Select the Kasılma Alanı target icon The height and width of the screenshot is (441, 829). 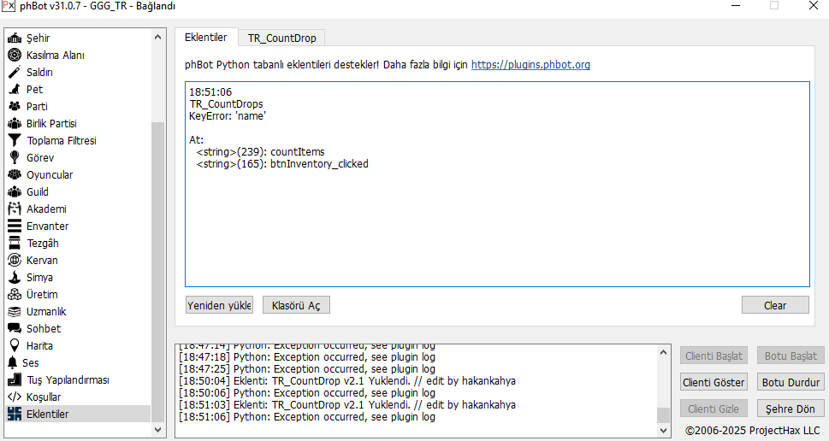14,56
